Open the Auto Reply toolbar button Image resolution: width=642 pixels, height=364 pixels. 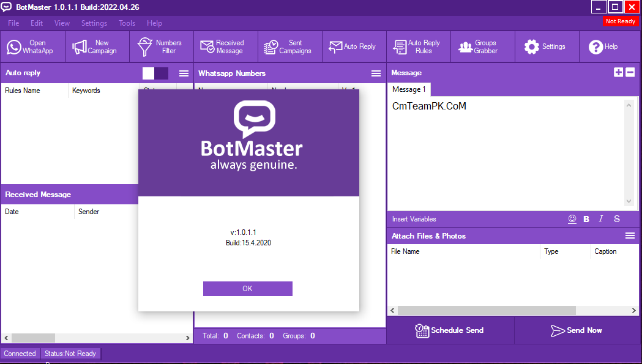pos(354,46)
